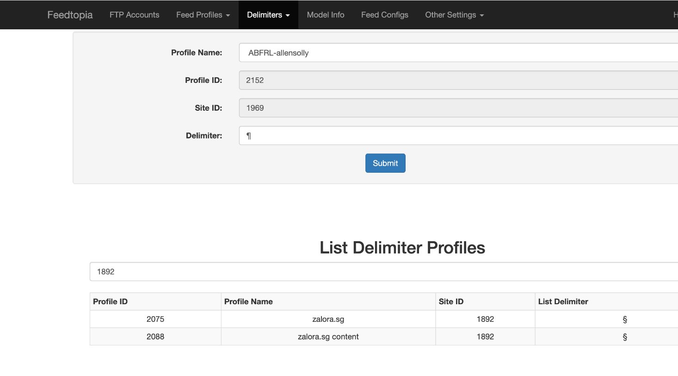Go to the Model Info page
The width and height of the screenshot is (678, 376).
tap(326, 15)
